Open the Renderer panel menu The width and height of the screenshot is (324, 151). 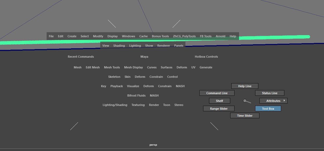163,46
